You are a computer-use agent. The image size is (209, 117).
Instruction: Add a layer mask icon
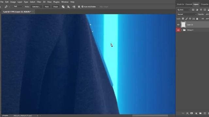pyautogui.click(x=192, y=113)
